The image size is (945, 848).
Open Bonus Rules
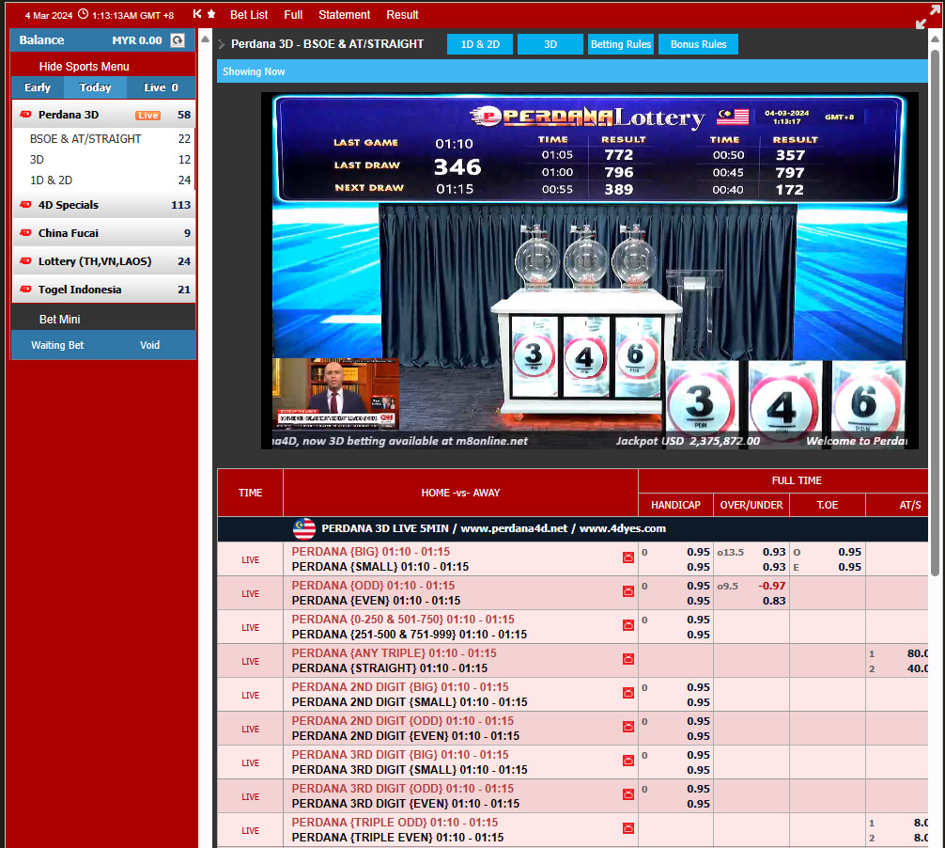click(x=699, y=44)
